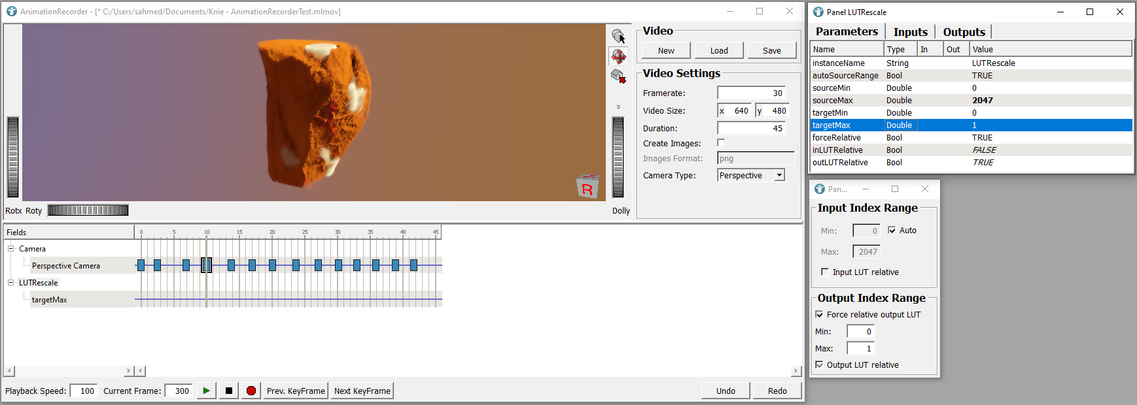Collapse the Camera tree node
Image resolution: width=1137 pixels, height=405 pixels.
[x=10, y=248]
